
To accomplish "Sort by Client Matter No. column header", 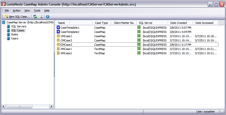I will [x=124, y=23].
